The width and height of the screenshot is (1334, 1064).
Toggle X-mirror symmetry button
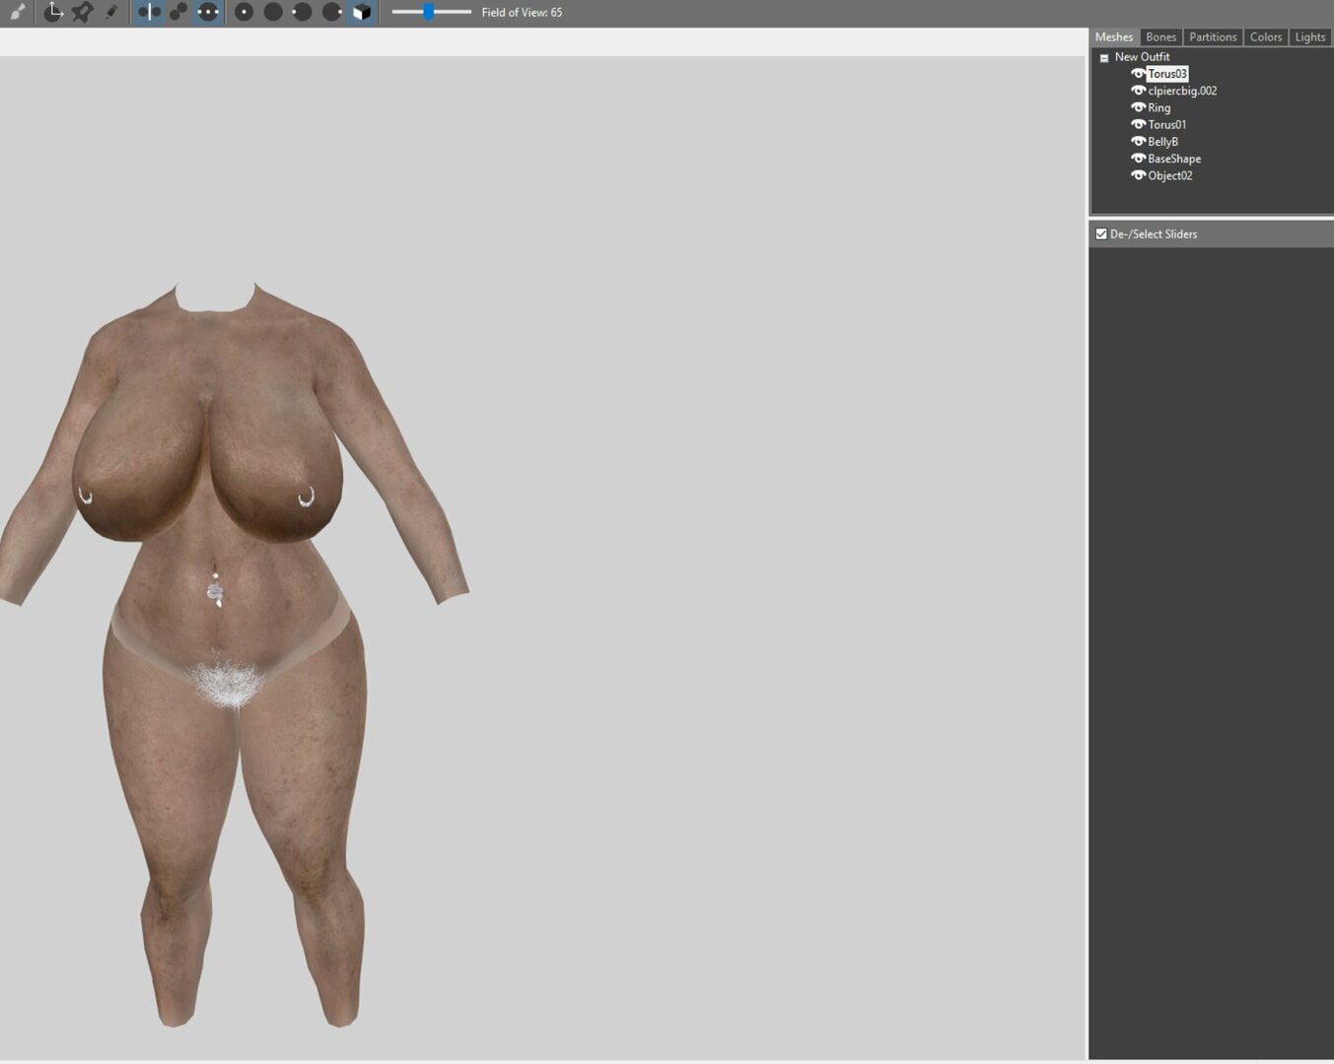pyautogui.click(x=149, y=12)
